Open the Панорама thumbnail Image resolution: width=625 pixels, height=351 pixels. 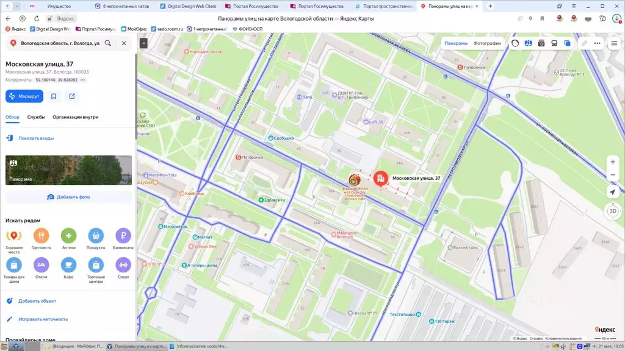68,171
